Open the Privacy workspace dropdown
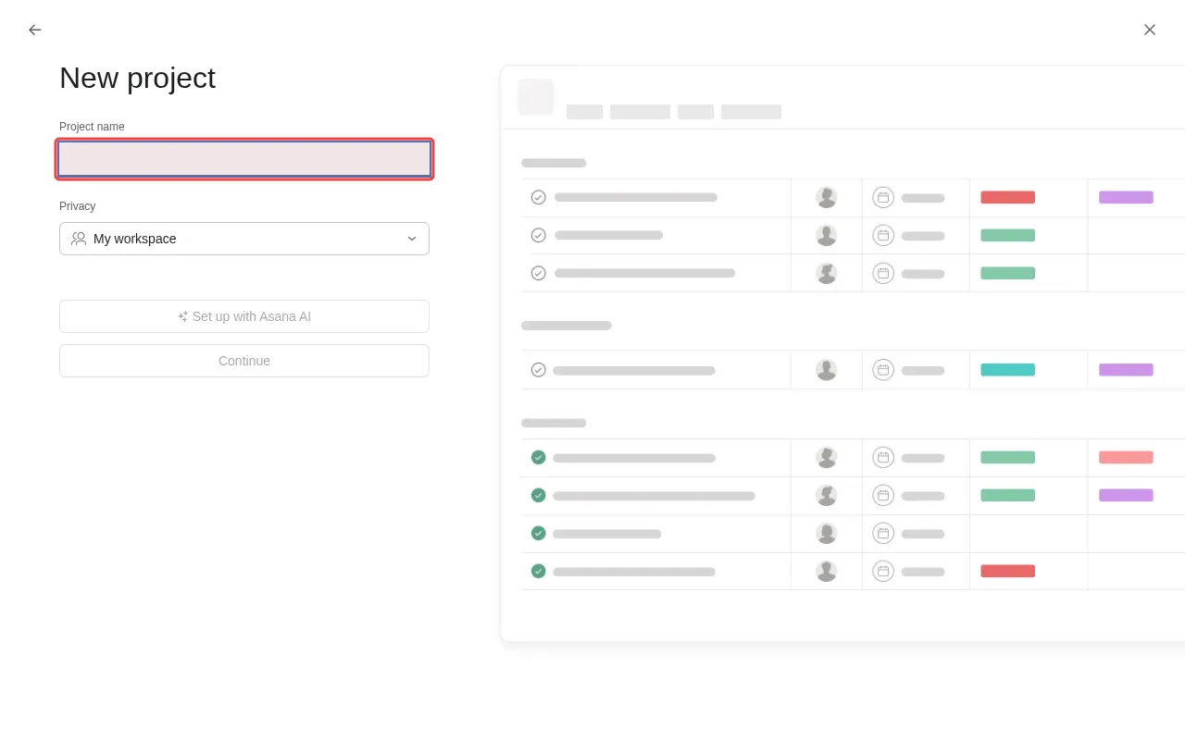 point(244,239)
